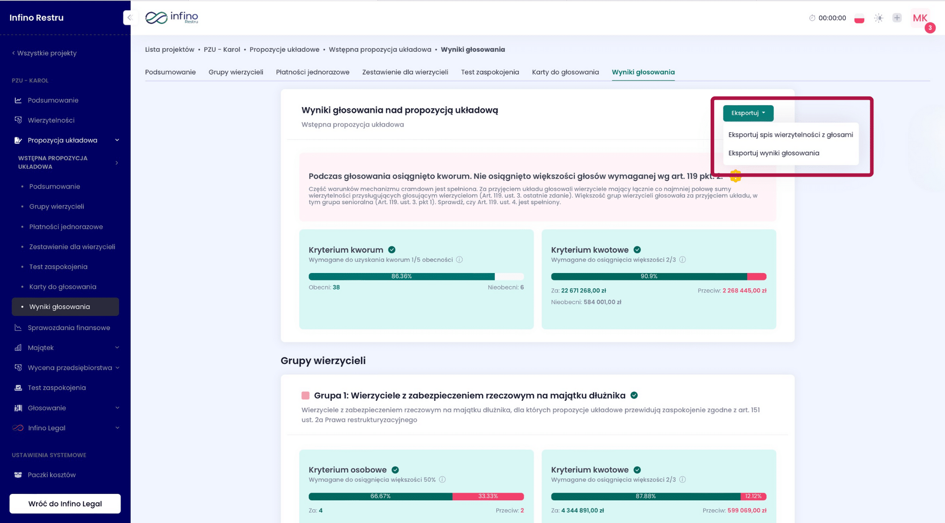Click the Kryterium kworum 86.36% progress bar
945x523 pixels.
401,276
